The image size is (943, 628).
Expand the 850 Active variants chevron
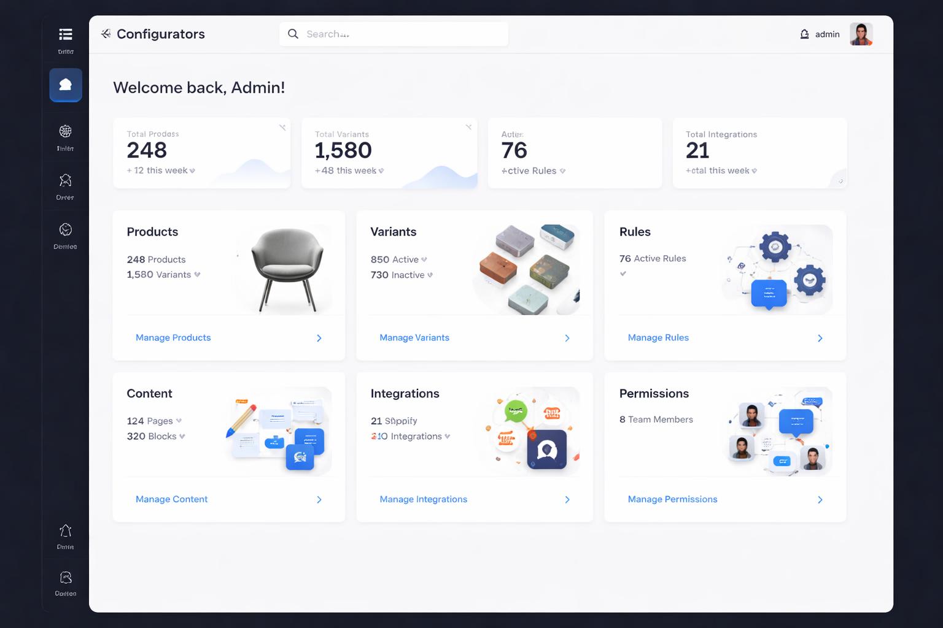[424, 259]
